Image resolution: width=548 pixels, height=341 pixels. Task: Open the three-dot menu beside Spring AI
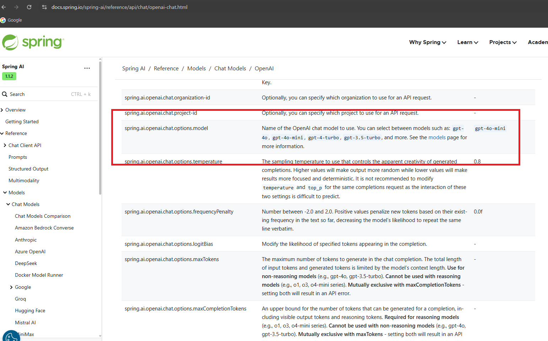[87, 68]
